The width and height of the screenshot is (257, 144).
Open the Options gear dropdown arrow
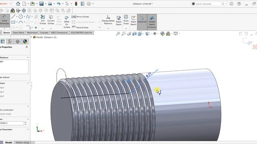[x=93, y=4]
